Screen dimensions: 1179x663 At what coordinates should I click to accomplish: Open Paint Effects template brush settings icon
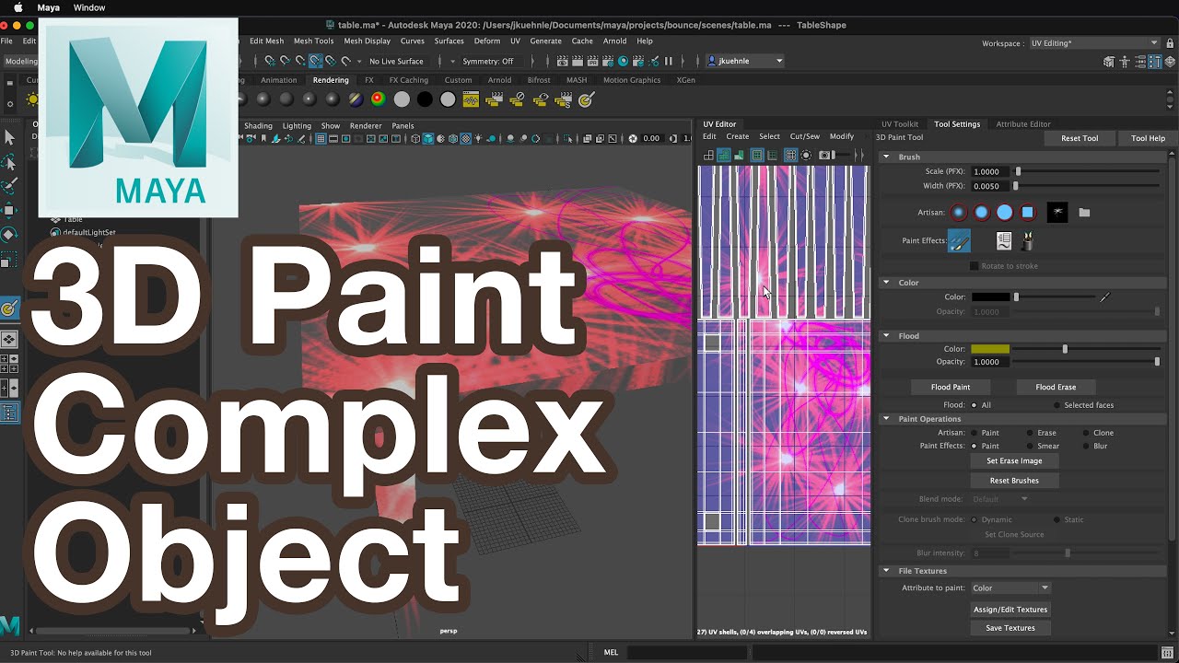pos(1004,240)
